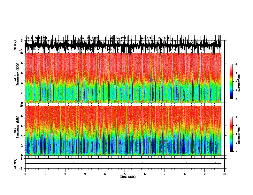
Task: Select the ch.1 color scale bar
Action: click(231, 82)
